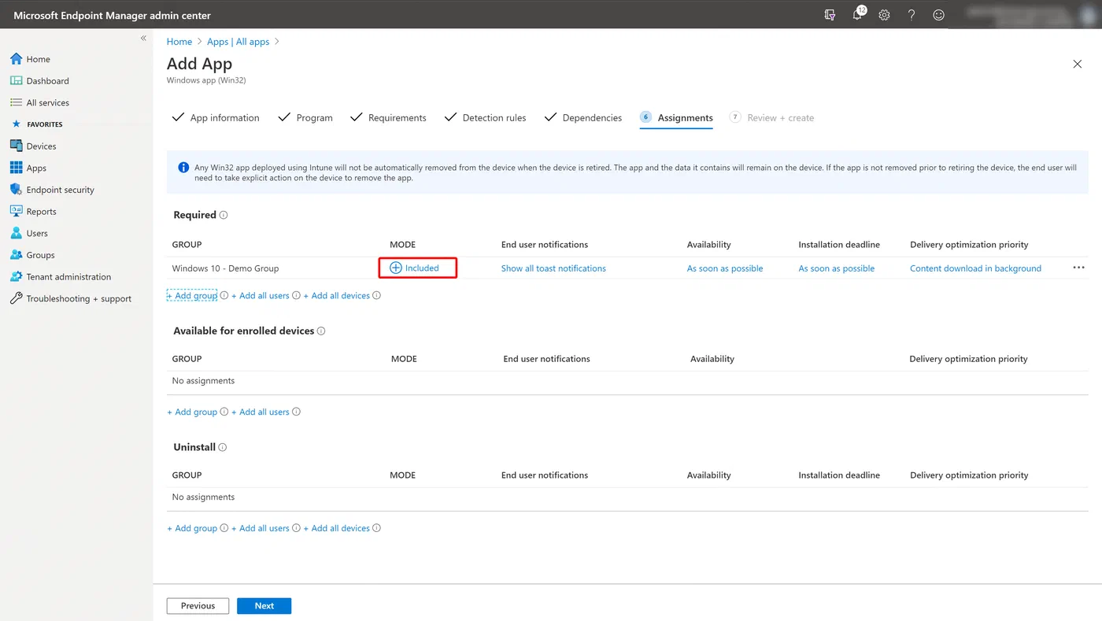This screenshot has height=621, width=1102.
Task: Click Add all devices under Required
Action: coord(337,296)
